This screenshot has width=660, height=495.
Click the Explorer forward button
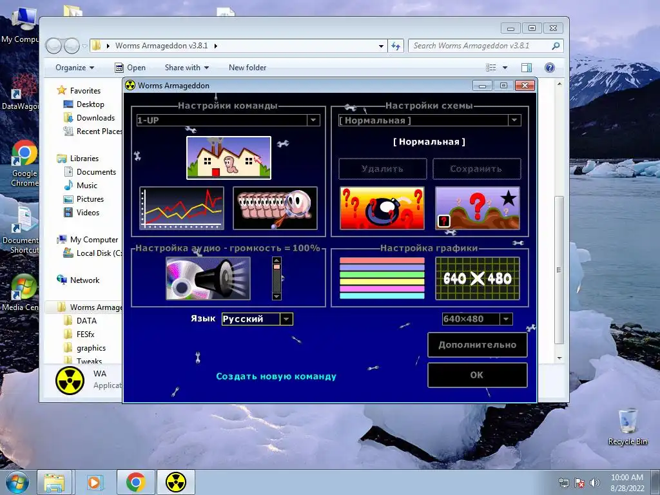click(72, 46)
